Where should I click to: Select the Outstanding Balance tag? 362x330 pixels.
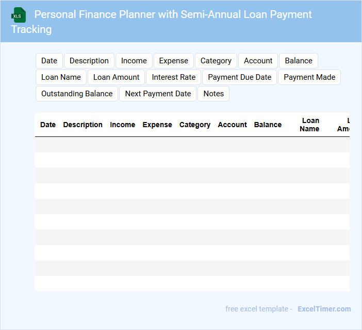(x=77, y=94)
